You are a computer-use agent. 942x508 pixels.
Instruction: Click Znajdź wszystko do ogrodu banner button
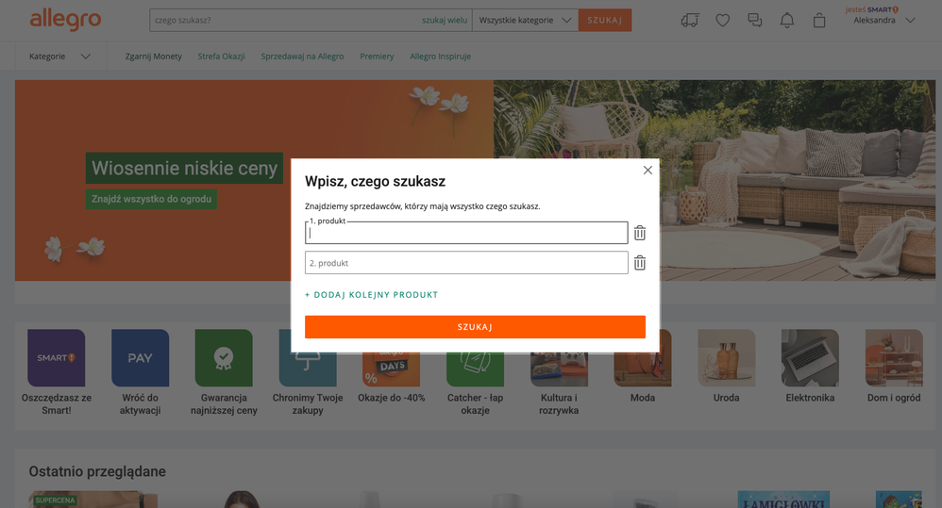[x=151, y=199]
